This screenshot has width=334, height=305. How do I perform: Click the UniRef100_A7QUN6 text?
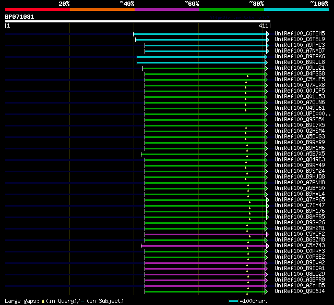click(300, 103)
